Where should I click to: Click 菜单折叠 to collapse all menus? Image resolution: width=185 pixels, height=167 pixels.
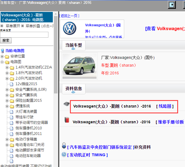tap(33, 26)
